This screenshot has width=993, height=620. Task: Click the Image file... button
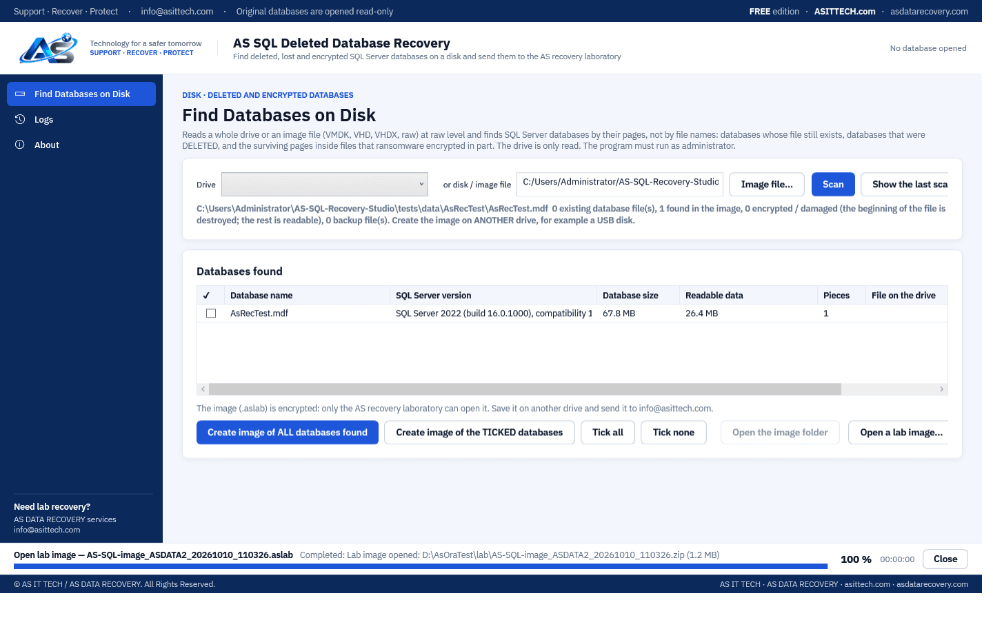pyautogui.click(x=767, y=185)
